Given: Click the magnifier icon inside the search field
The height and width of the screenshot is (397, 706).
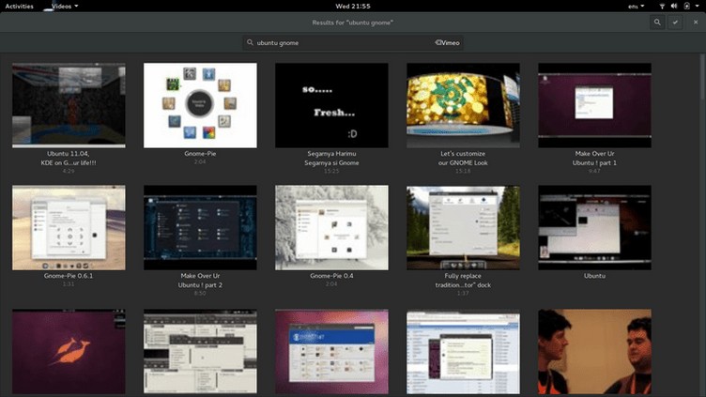Looking at the screenshot, I should pos(250,42).
